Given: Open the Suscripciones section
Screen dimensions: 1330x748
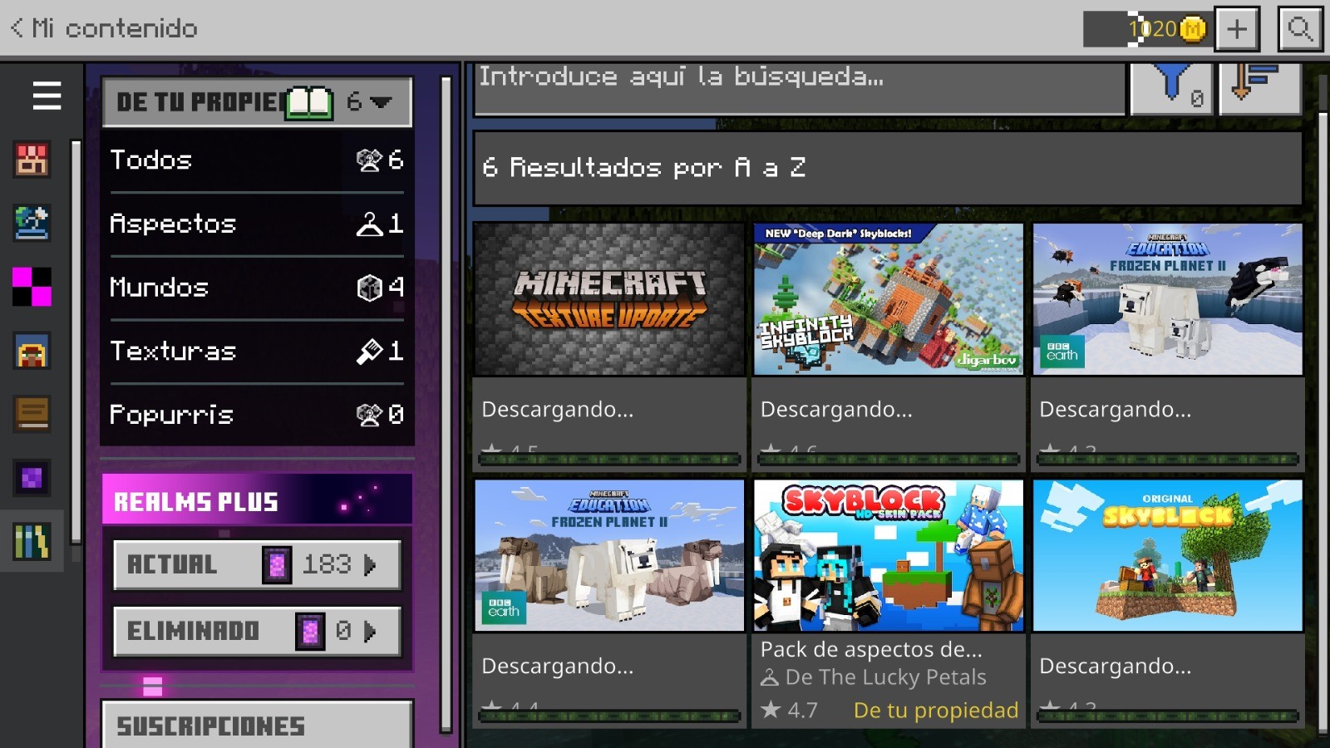Looking at the screenshot, I should [x=257, y=725].
